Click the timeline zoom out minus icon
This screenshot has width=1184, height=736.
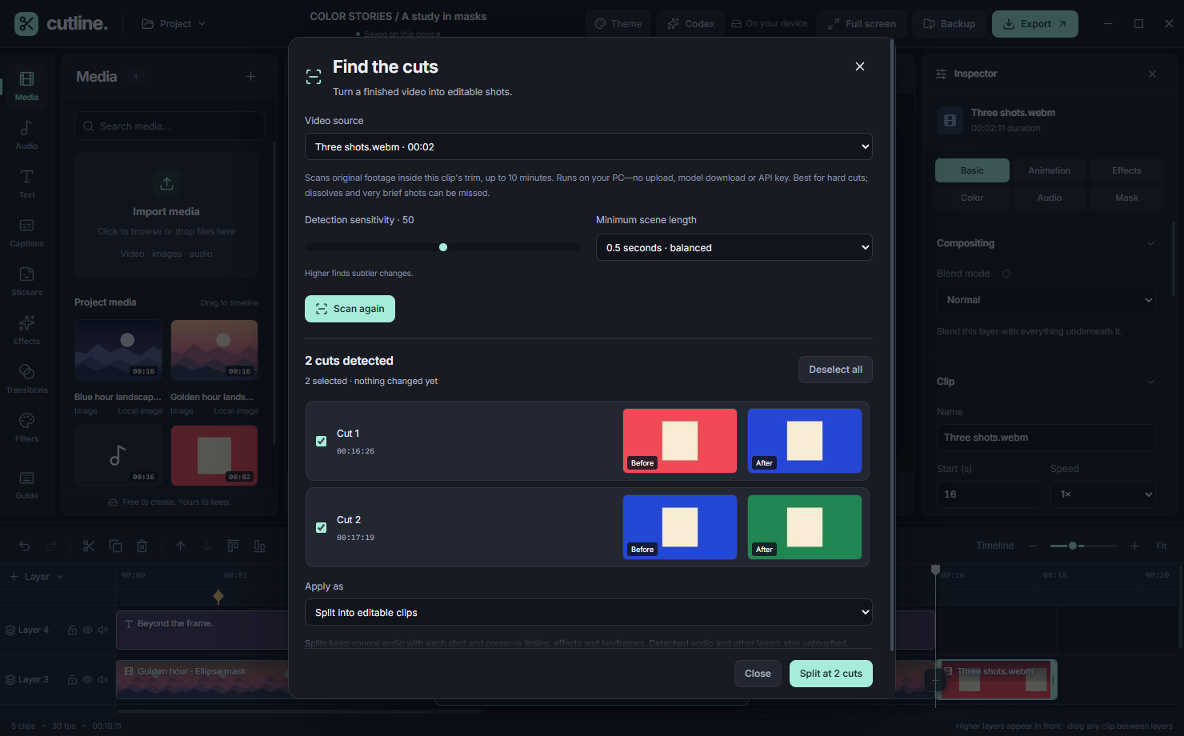(x=1033, y=546)
